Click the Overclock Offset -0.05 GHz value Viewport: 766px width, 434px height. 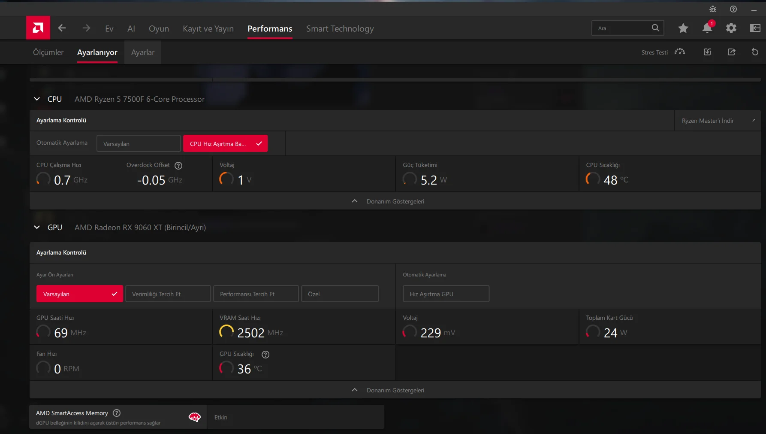click(160, 180)
